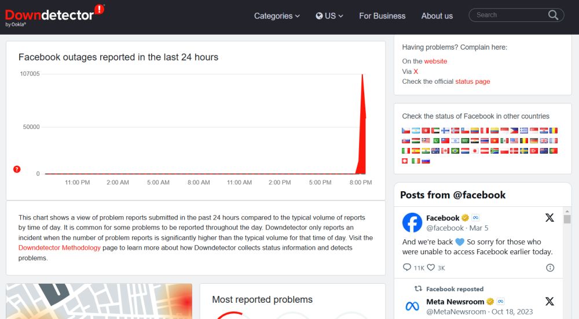The width and height of the screenshot is (579, 319).
Task: Select the United Arab Emirates flag
Action: click(x=435, y=131)
